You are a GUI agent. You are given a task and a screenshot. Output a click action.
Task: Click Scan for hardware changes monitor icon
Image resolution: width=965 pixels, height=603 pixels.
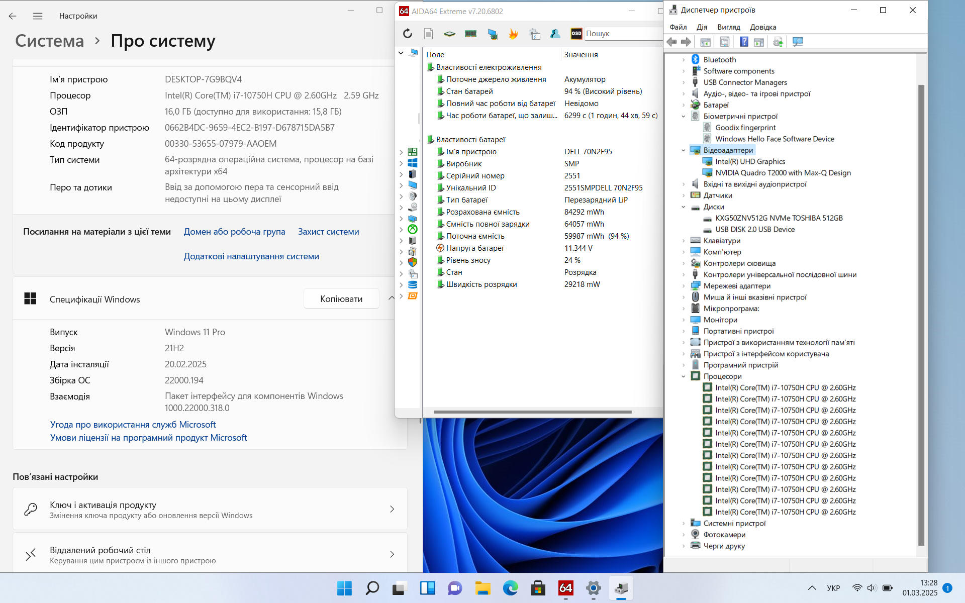point(798,42)
